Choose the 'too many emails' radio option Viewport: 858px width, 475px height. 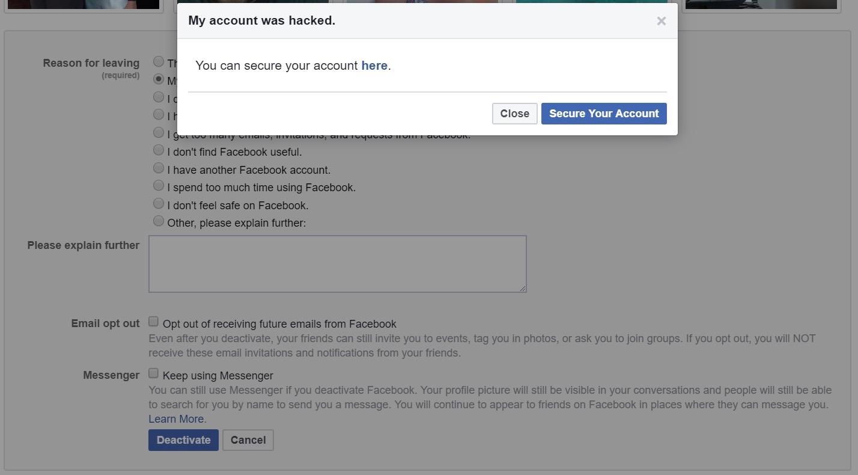pyautogui.click(x=159, y=132)
